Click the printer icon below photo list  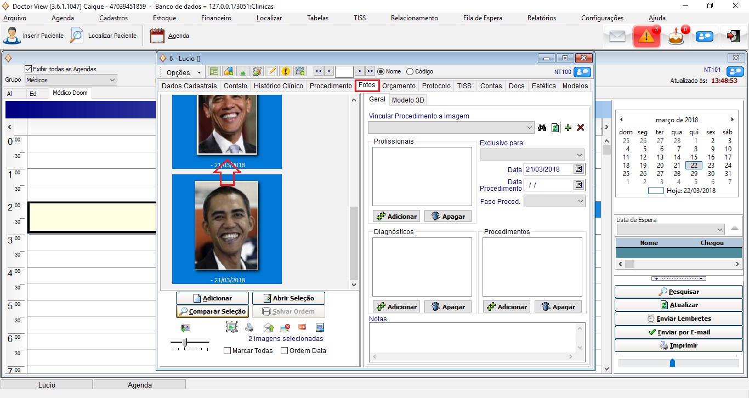point(249,327)
